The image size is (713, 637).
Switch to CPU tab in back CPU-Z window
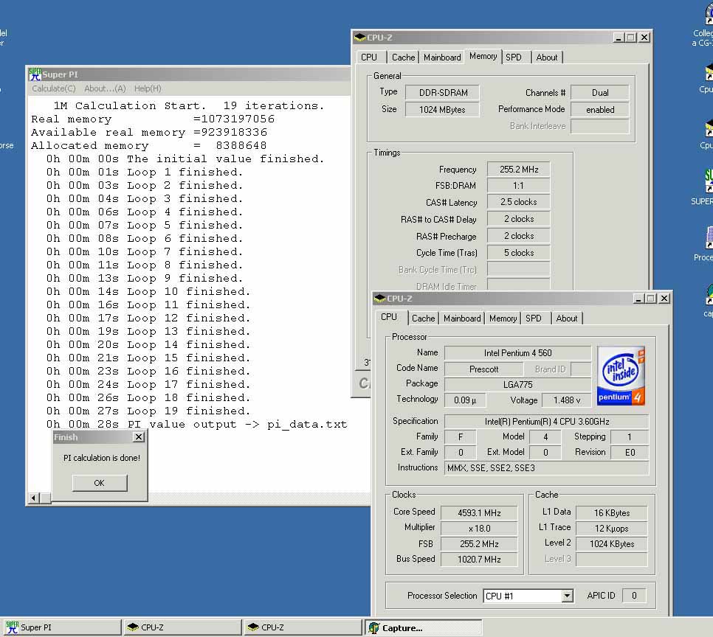coord(369,58)
